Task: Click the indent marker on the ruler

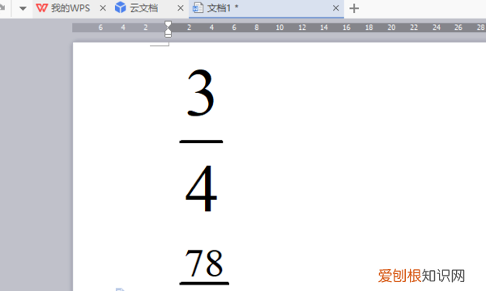Action: pyautogui.click(x=168, y=29)
